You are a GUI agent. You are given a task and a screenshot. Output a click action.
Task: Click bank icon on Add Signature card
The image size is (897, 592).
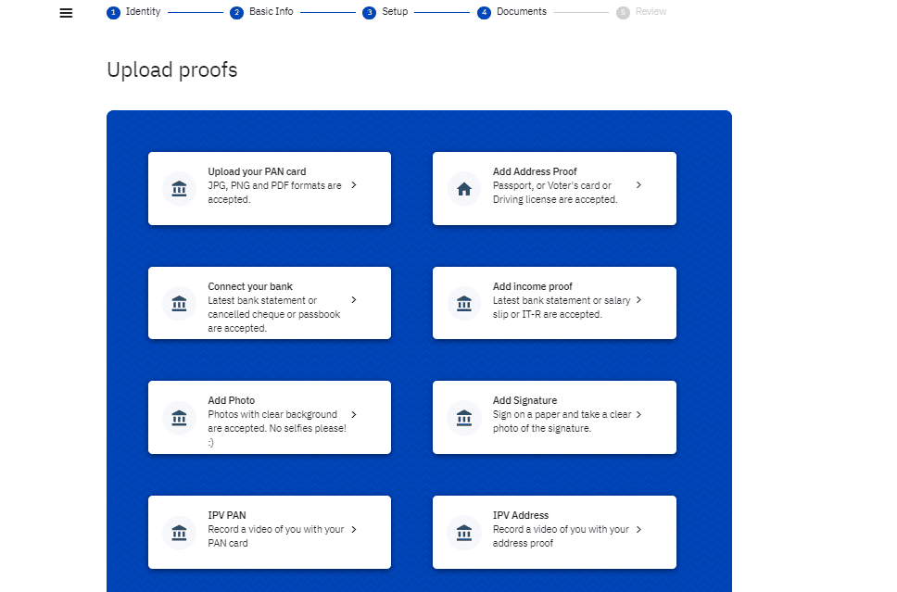point(464,418)
